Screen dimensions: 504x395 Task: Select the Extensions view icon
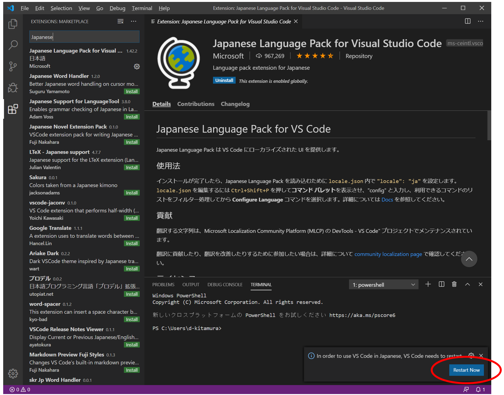[13, 109]
